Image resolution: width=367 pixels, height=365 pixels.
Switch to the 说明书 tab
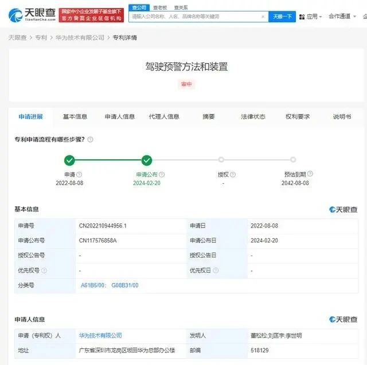pos(342,117)
